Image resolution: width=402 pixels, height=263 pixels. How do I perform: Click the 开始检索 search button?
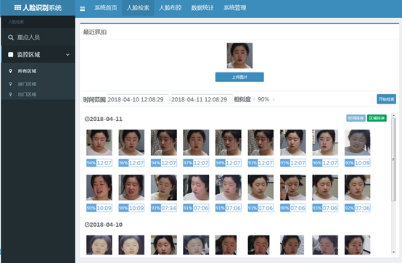[x=386, y=99]
